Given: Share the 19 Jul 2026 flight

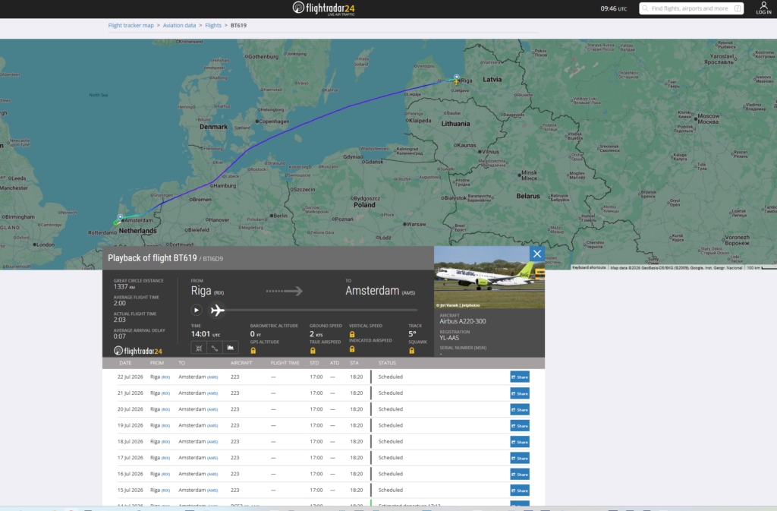Looking at the screenshot, I should [520, 426].
